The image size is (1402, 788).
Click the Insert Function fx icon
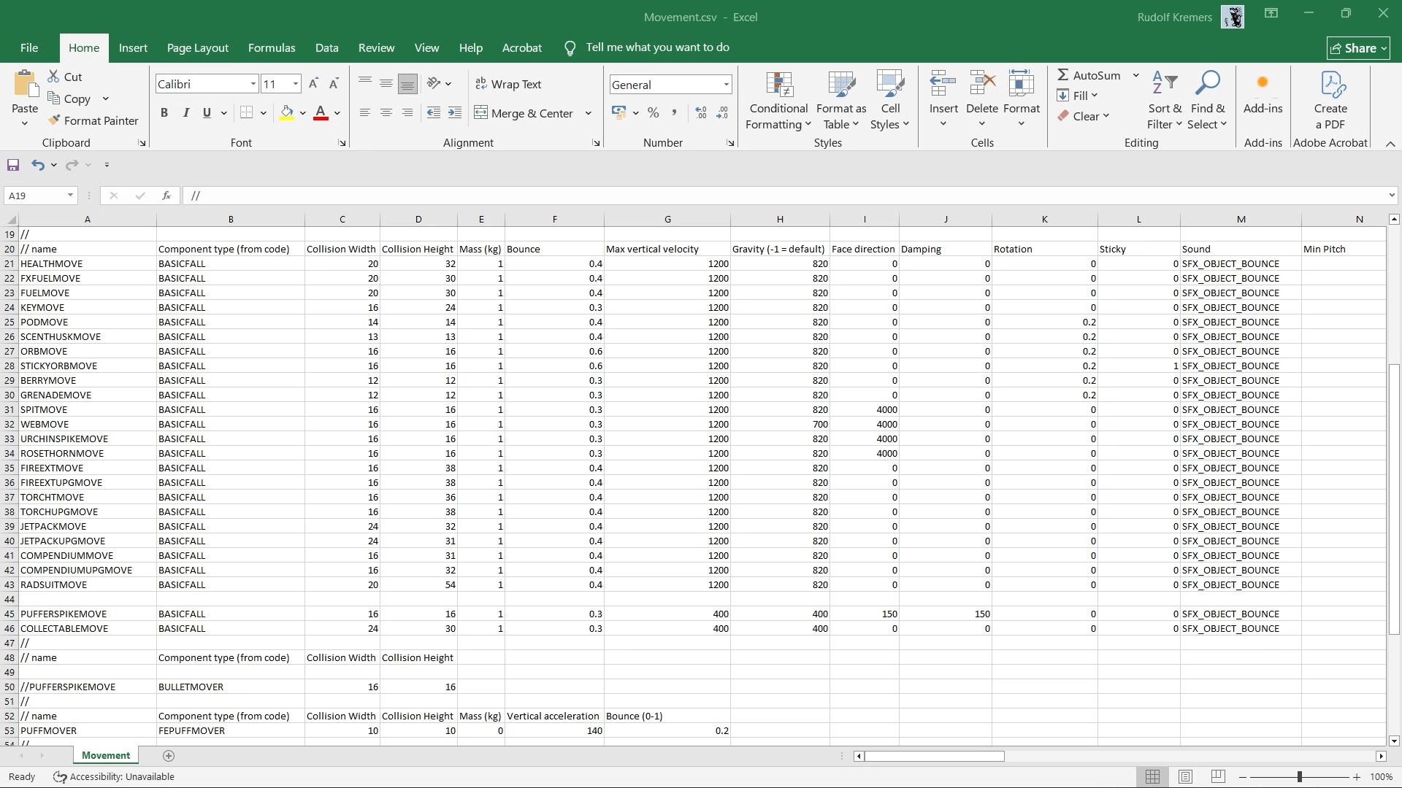[166, 196]
